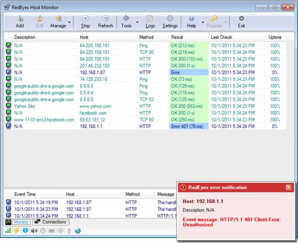Click the blue monitor icon of 192.168.1.87 host row

coord(9,72)
